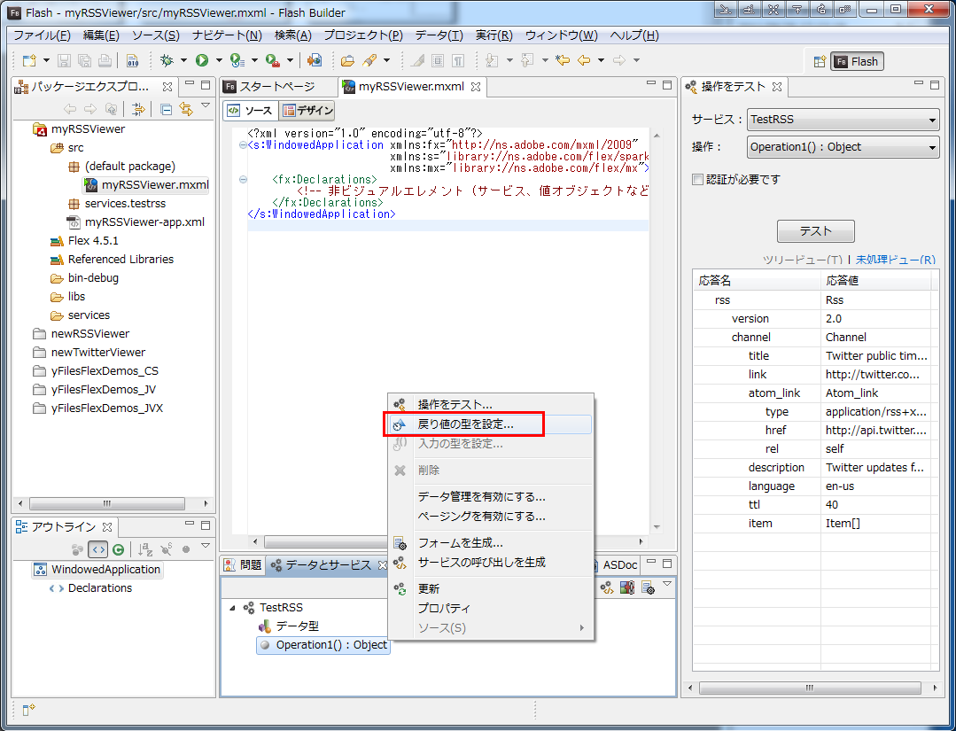Screen dimensions: 956x731
Task: Open the プロジェクト(P) menu
Action: click(x=362, y=35)
